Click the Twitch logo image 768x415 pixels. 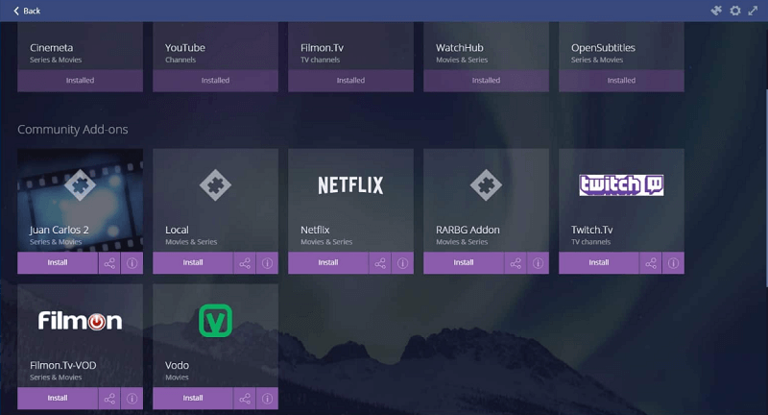(621, 184)
